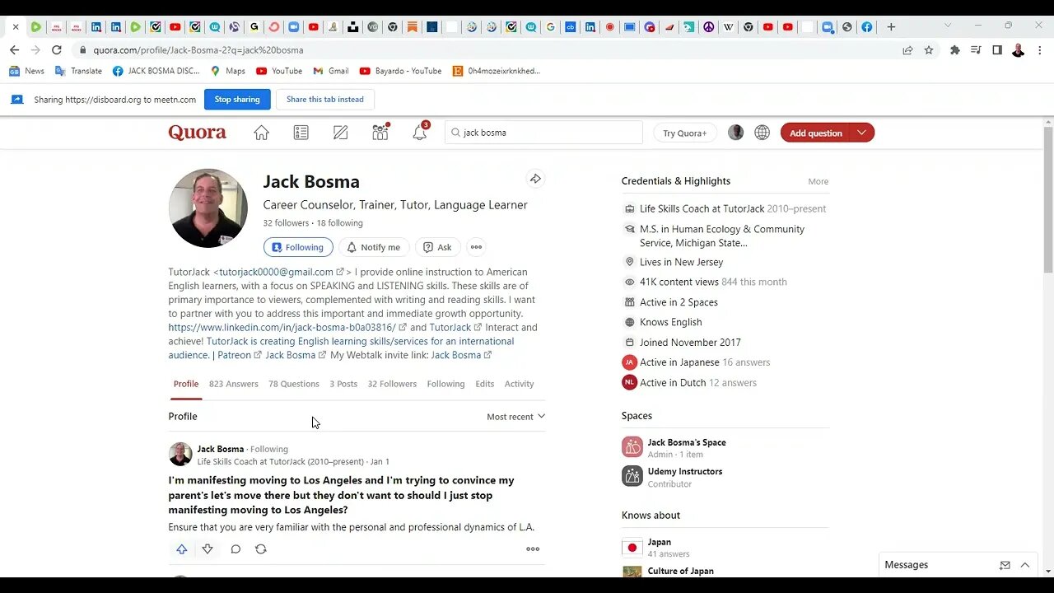The height and width of the screenshot is (593, 1054).
Task: Click the Add question button
Action: click(x=816, y=133)
